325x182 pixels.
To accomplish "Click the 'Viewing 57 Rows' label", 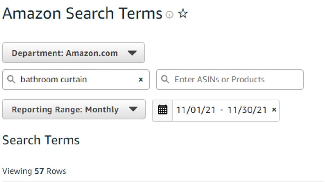I will pyautogui.click(x=34, y=171).
